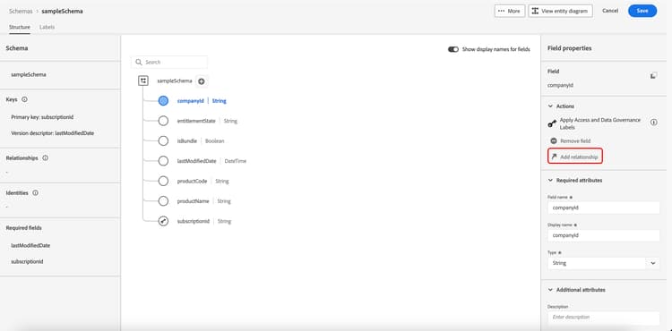Screen dimensions: 672x331
Task: Click the Field properties heading
Action: click(x=570, y=48)
